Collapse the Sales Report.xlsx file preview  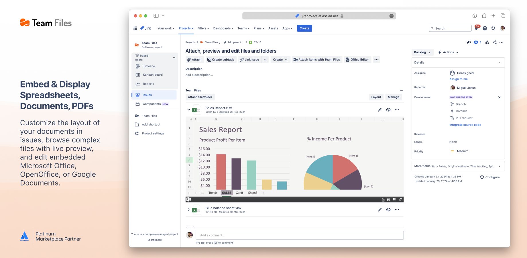coord(188,110)
